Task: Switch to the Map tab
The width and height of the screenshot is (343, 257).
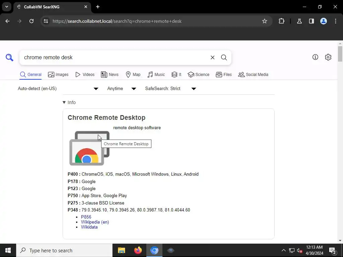Action: (x=133, y=75)
